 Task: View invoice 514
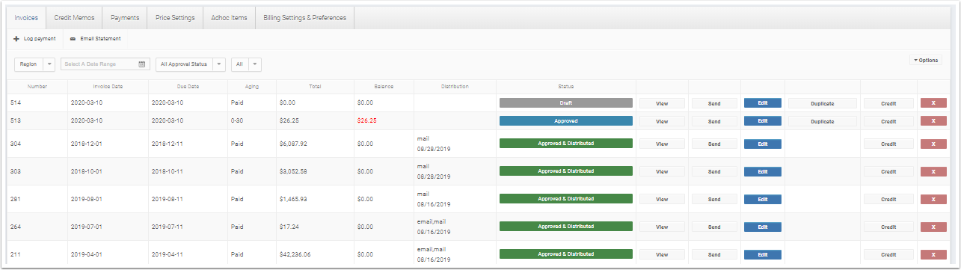pos(662,103)
